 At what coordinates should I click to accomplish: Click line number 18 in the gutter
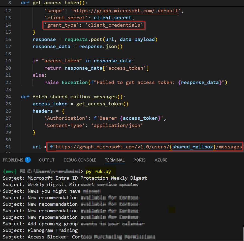point(8,54)
